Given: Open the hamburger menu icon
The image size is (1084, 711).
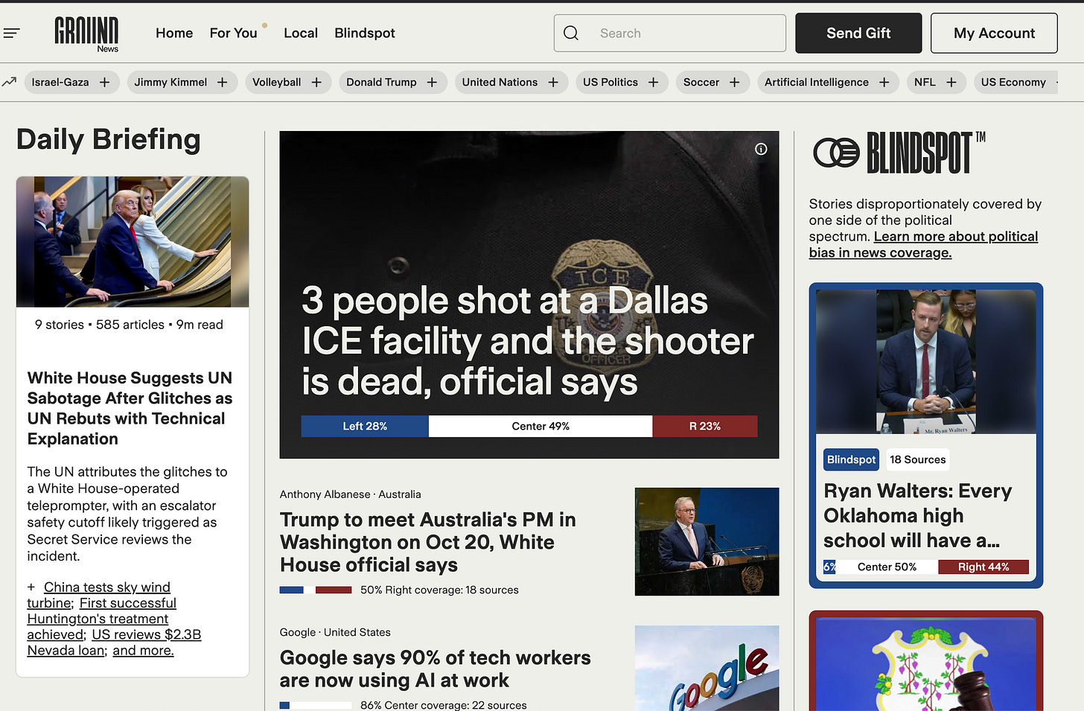Looking at the screenshot, I should tap(11, 33).
